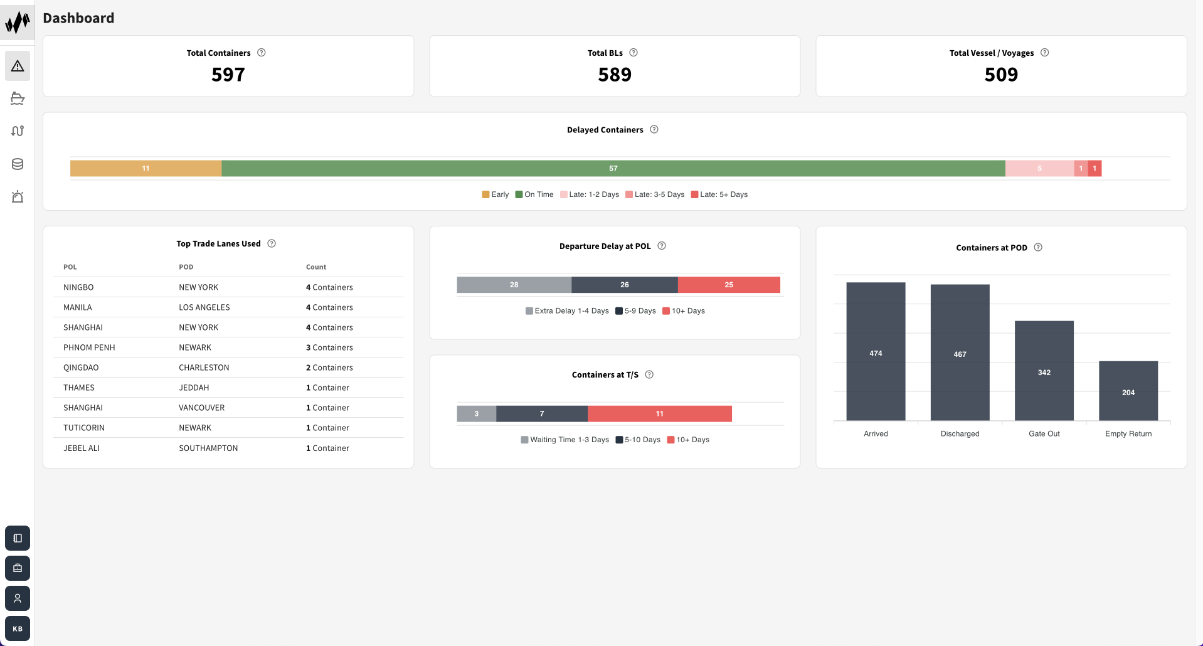Open Total Containers help tooltip
The height and width of the screenshot is (646, 1203).
pyautogui.click(x=262, y=53)
